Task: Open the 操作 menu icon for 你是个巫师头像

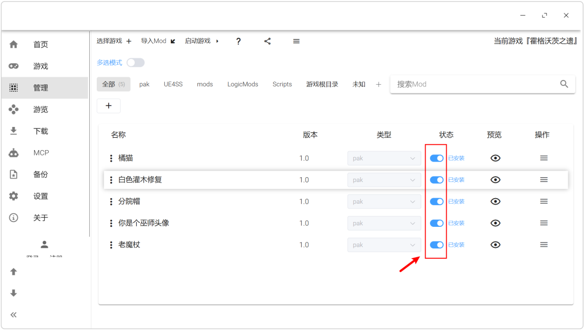Action: [x=544, y=223]
